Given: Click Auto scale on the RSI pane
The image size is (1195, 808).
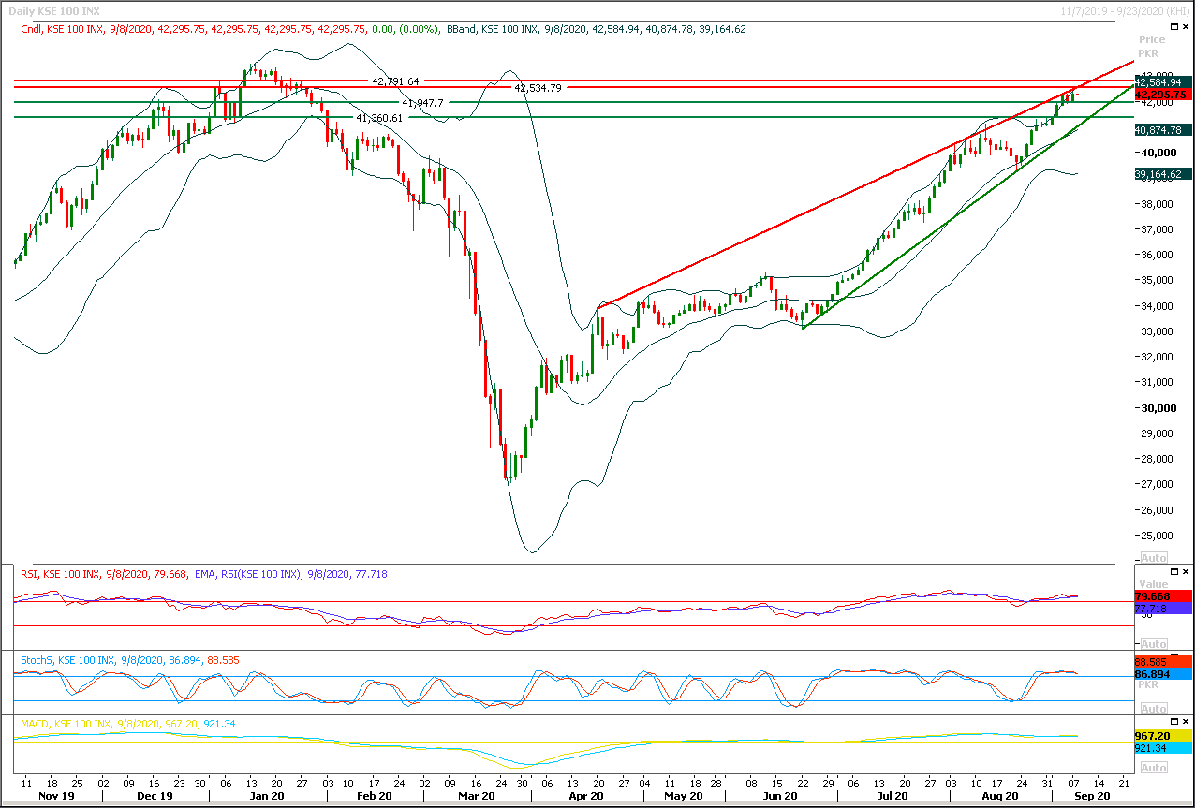Looking at the screenshot, I should pos(1153,644).
